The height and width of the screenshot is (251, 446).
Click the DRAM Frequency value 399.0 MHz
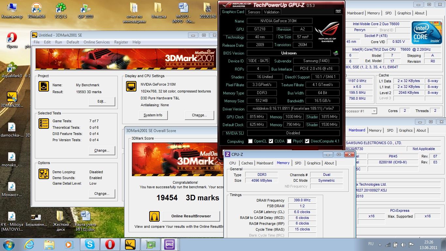(302, 200)
